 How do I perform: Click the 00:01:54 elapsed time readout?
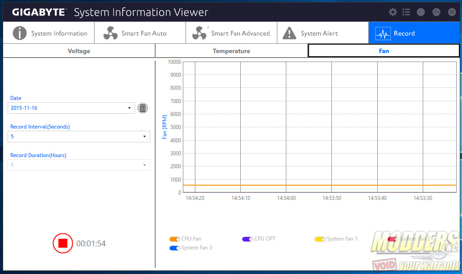91,244
